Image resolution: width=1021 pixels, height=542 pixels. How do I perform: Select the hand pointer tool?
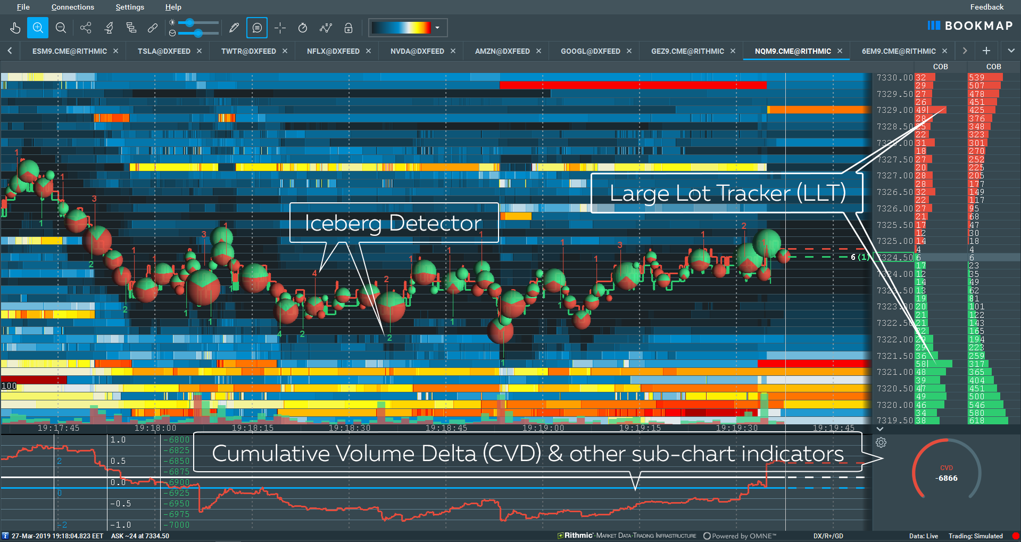15,28
